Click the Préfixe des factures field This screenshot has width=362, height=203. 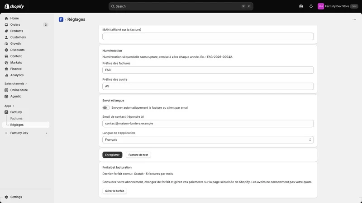pos(208,70)
